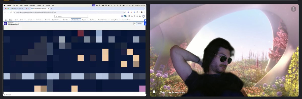Open the Bookmarks menu in menu bar
This screenshot has width=302, height=99.
tap(32, 5)
